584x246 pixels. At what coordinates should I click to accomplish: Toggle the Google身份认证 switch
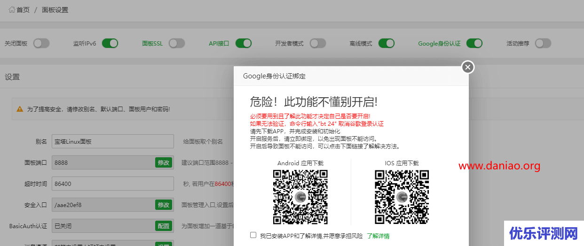(x=474, y=43)
